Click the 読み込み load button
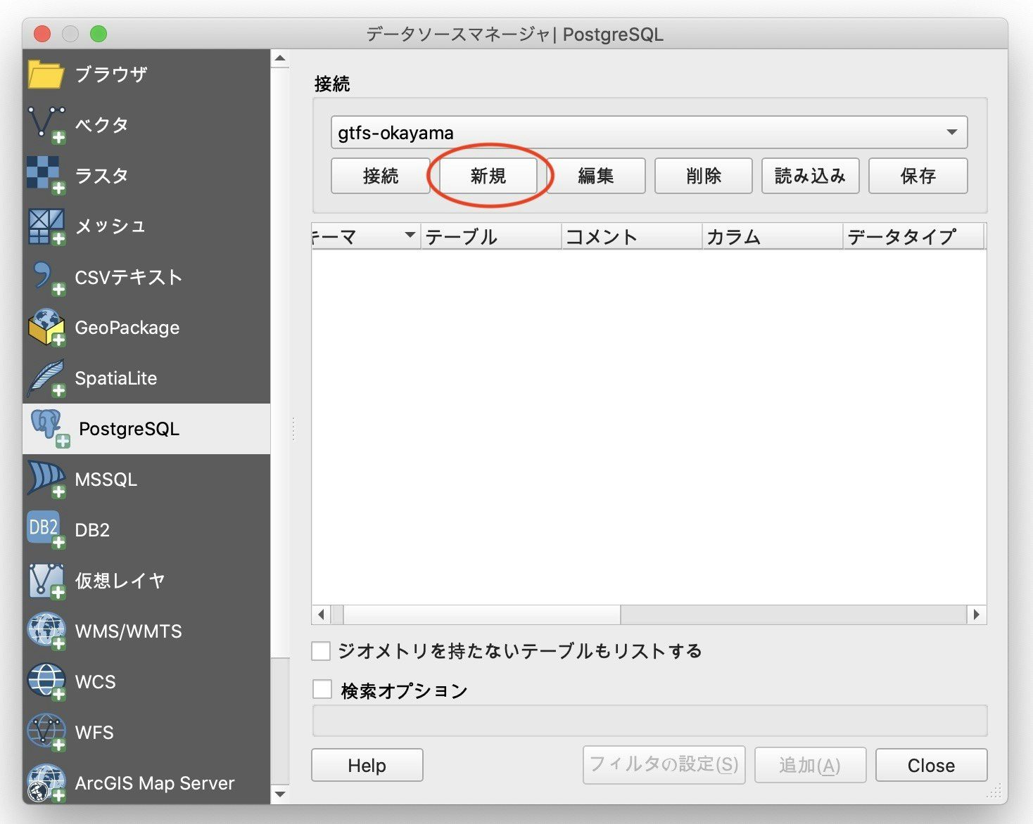 (x=811, y=176)
